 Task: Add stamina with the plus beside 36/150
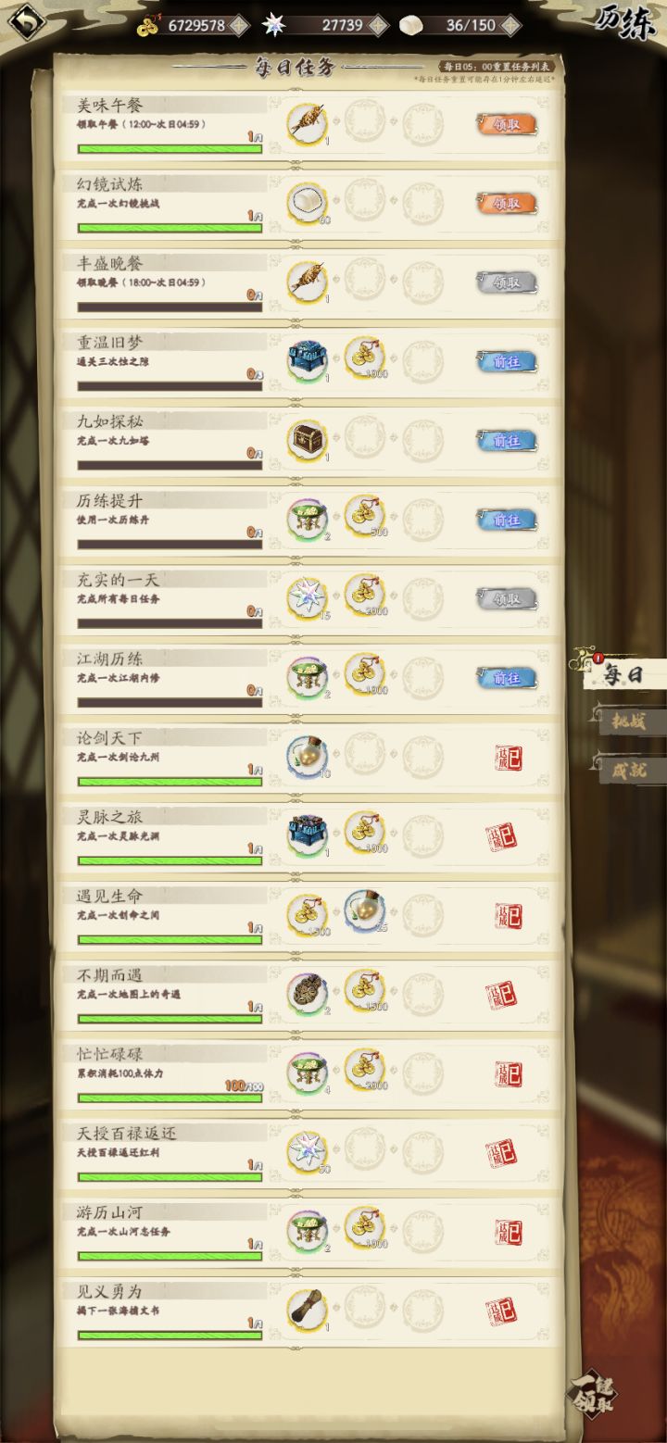pyautogui.click(x=510, y=26)
